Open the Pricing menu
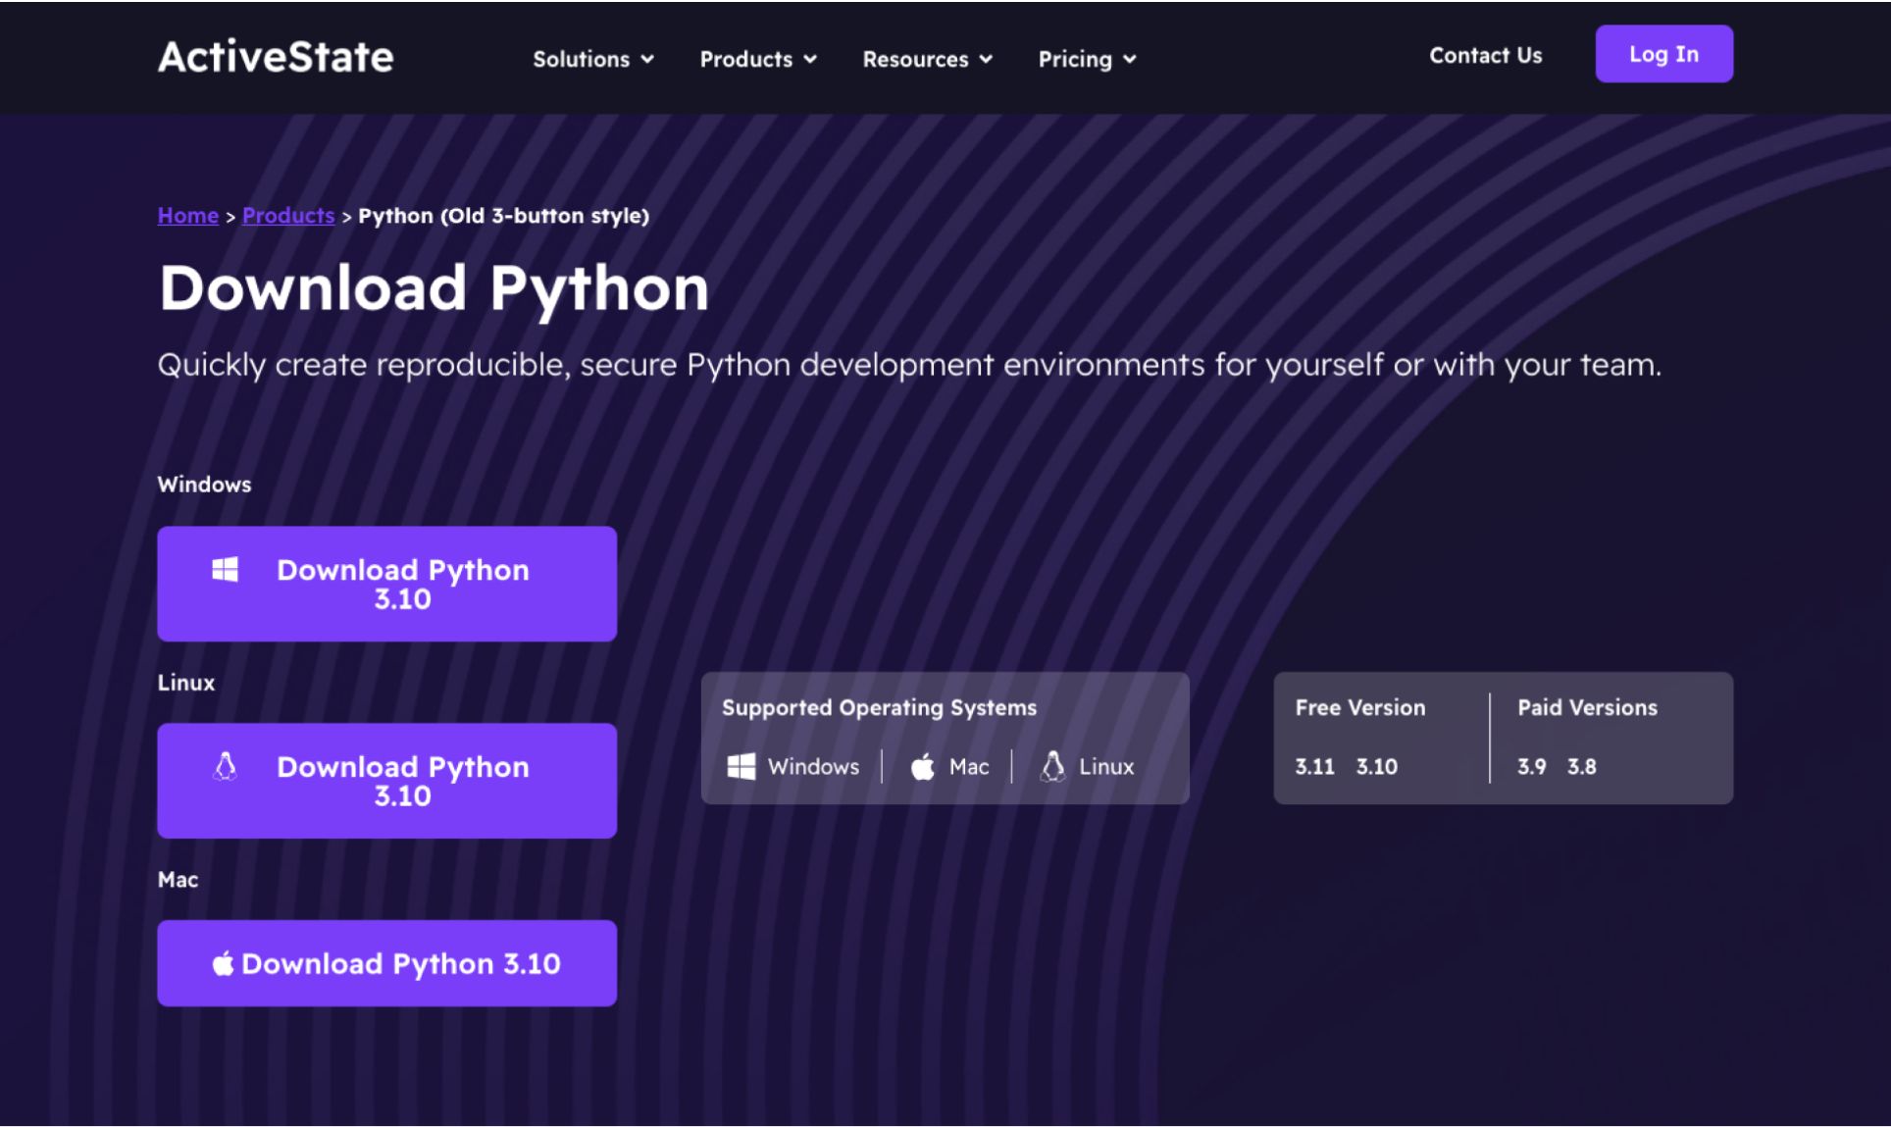Image resolution: width=1891 pixels, height=1127 pixels. click(x=1087, y=59)
